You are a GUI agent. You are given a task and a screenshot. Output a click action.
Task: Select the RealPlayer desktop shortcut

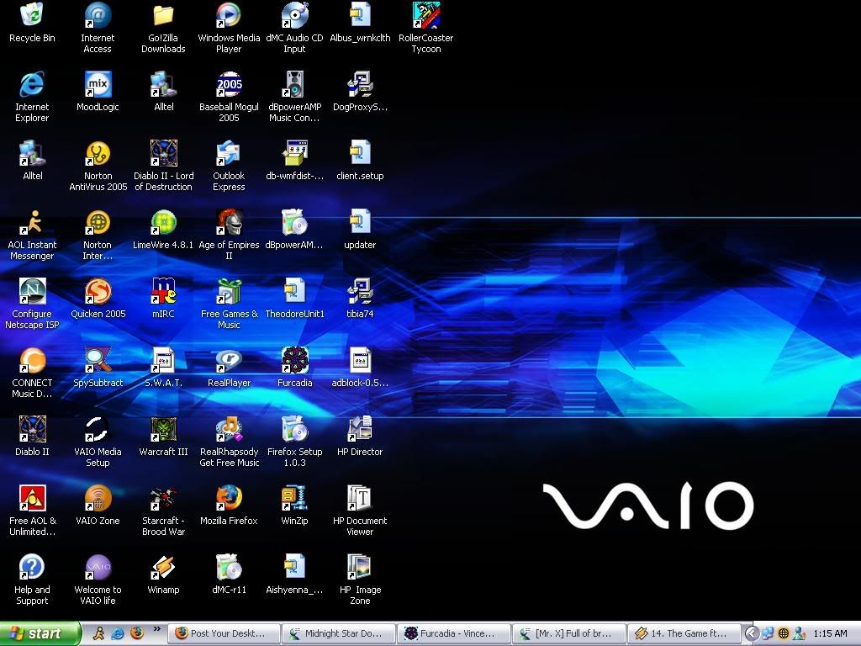tap(229, 360)
